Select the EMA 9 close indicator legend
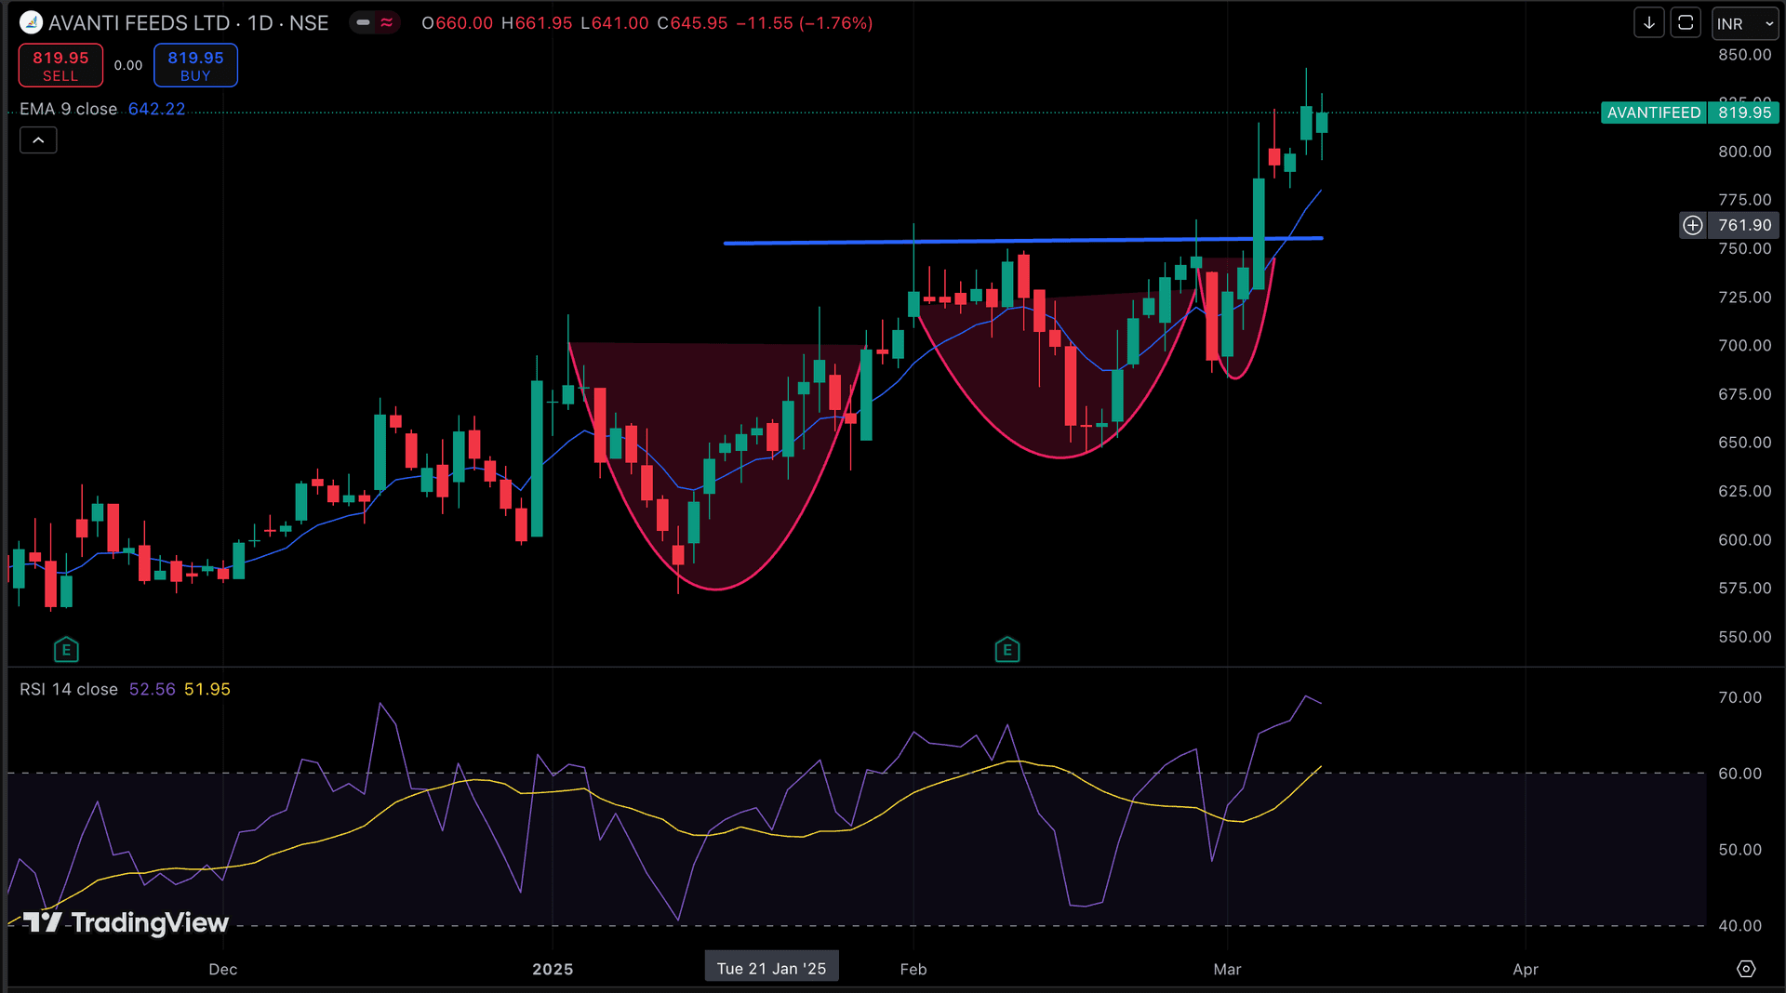 point(69,109)
